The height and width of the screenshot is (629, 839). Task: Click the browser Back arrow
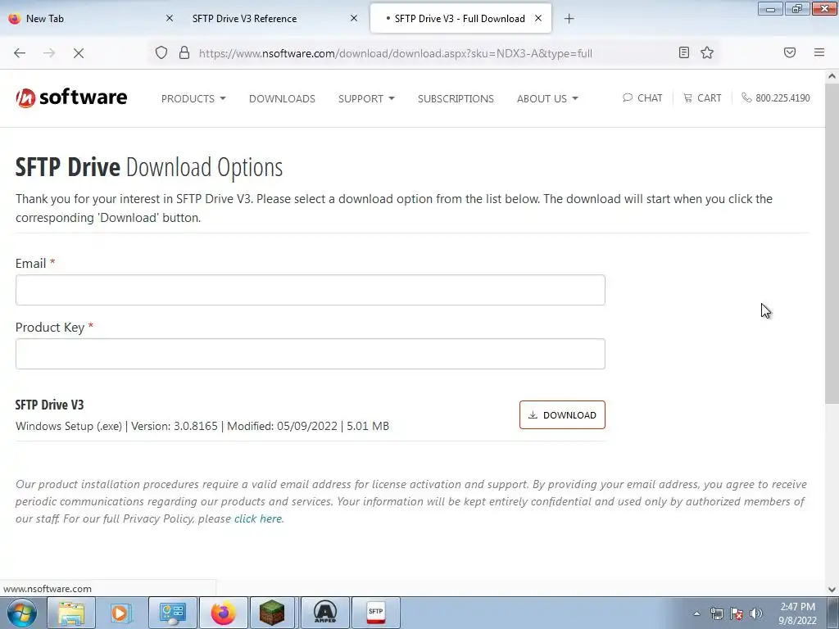pos(20,53)
